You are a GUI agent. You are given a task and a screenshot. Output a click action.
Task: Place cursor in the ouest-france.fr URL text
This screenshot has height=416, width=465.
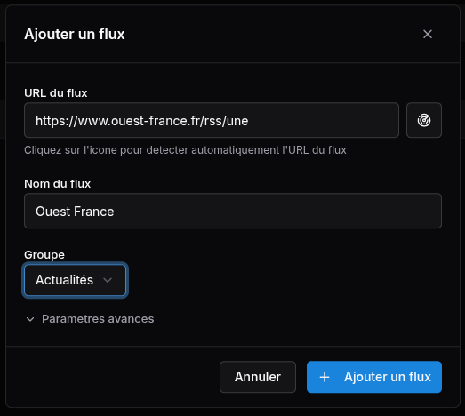(141, 121)
